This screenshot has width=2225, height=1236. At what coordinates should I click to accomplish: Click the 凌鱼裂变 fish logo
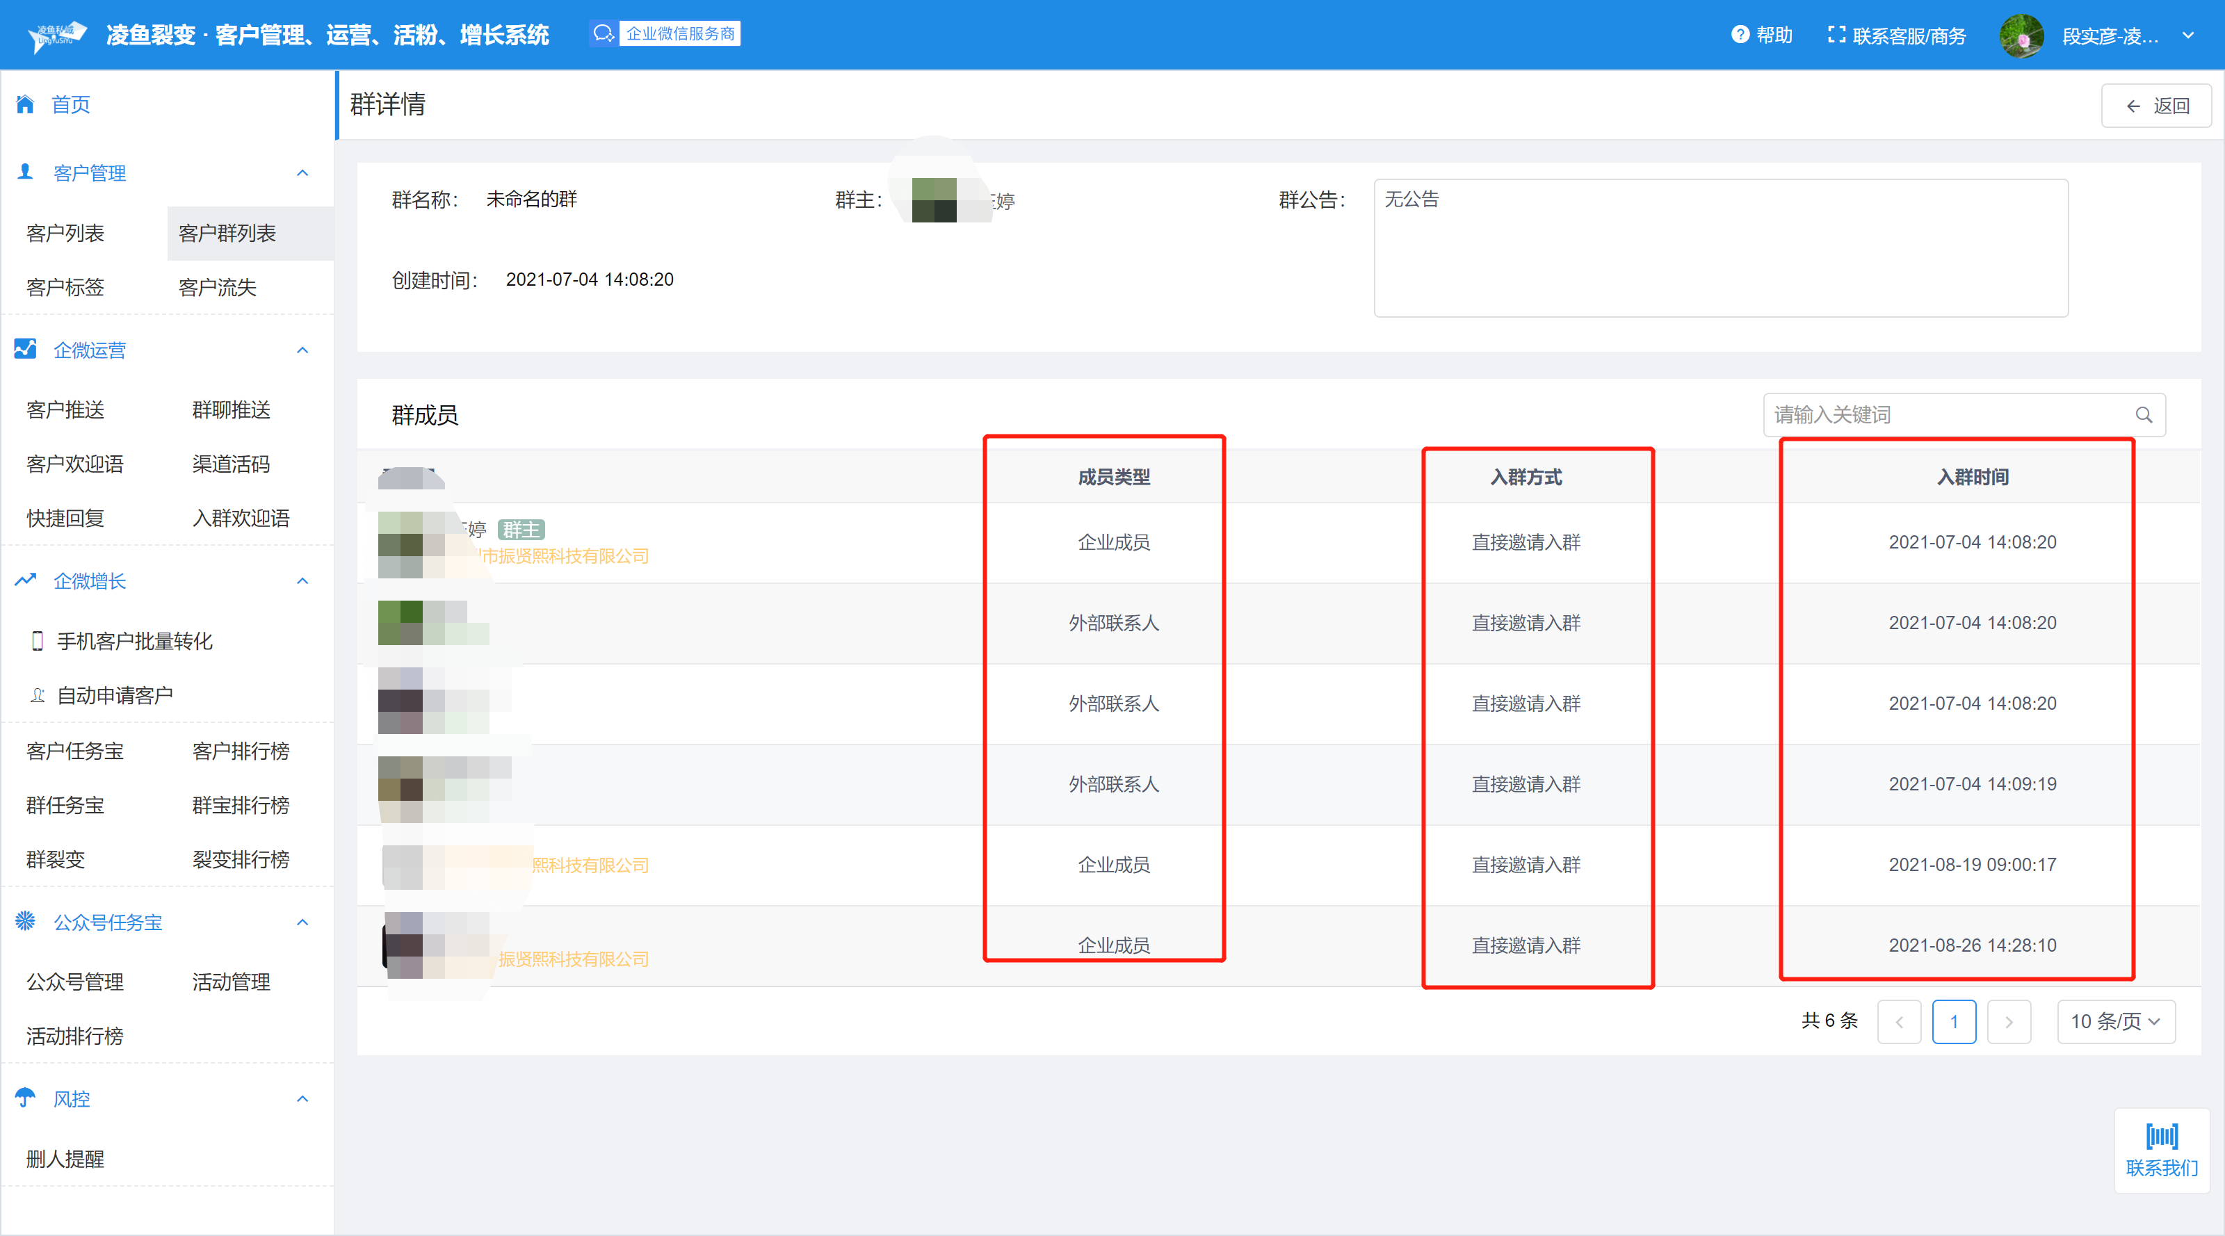coord(57,35)
